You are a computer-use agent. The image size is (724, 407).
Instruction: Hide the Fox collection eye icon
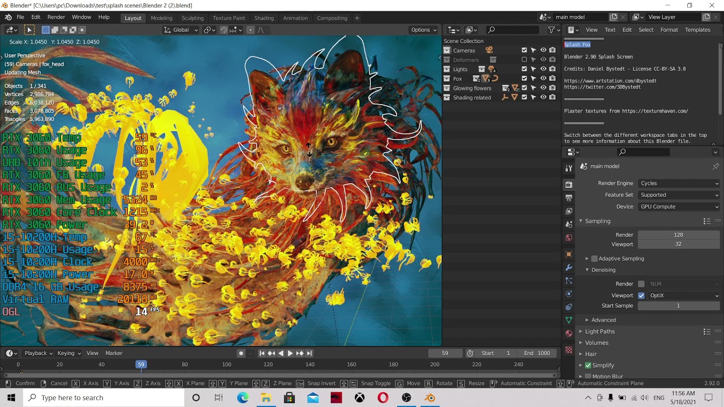point(543,79)
